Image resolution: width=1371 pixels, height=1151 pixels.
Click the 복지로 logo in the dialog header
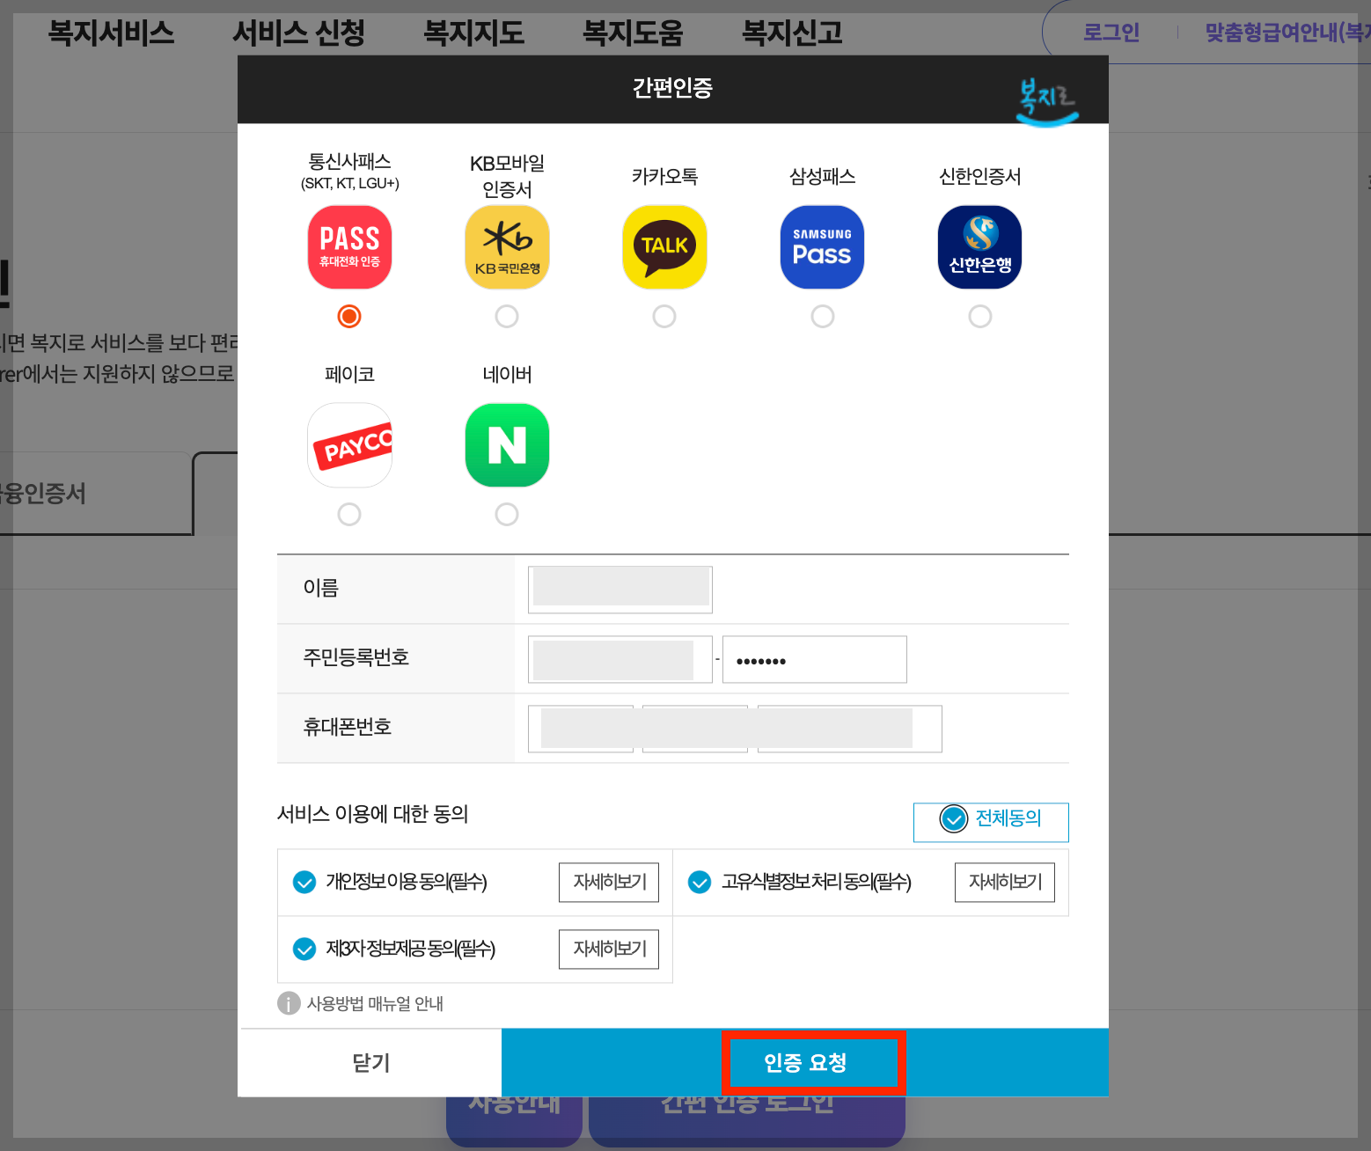coord(1047,101)
